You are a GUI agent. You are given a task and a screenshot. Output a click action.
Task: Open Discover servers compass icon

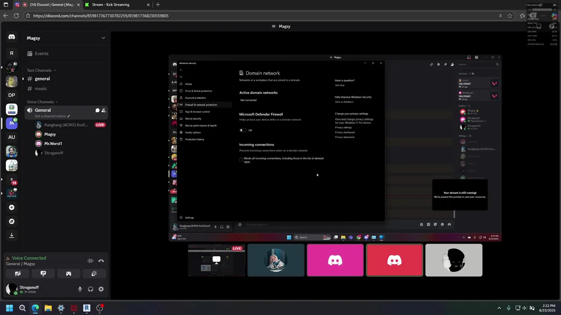coord(11,221)
